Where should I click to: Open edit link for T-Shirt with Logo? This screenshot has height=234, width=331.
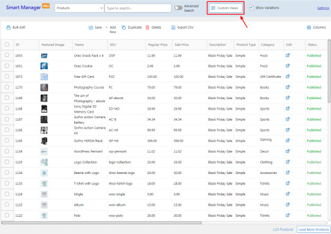(x=287, y=183)
